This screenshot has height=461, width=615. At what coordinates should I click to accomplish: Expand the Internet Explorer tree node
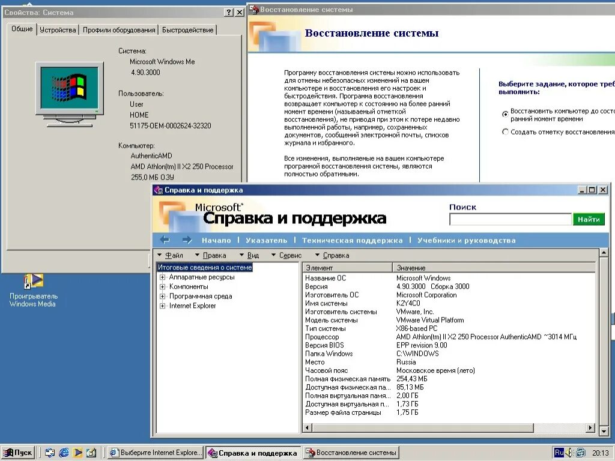(162, 306)
